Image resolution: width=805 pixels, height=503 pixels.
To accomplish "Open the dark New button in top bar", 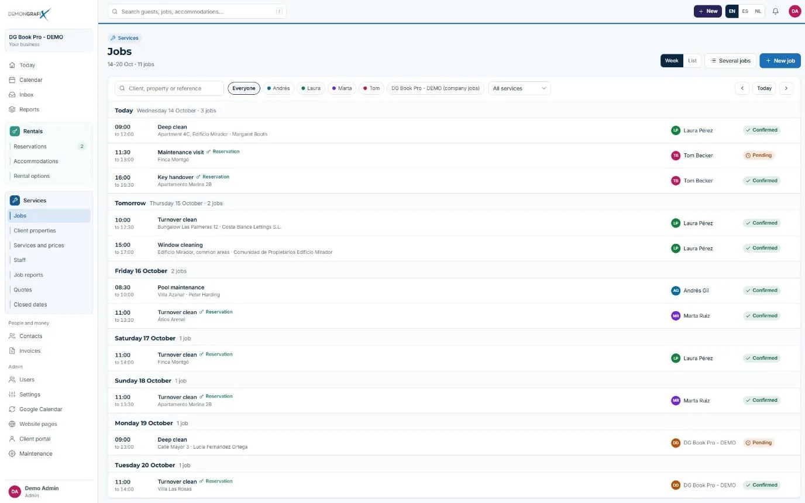I will click(708, 11).
